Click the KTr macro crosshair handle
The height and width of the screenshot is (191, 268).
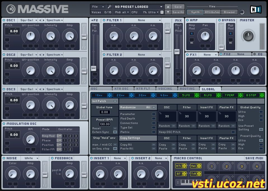184,166
